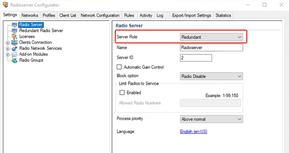Click the Redundant Radio Server computer icon

point(14,31)
